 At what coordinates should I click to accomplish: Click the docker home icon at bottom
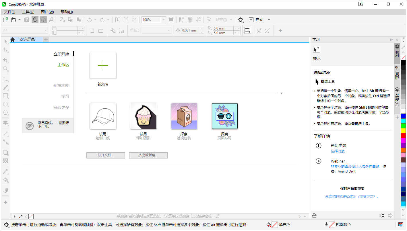[x=314, y=216]
